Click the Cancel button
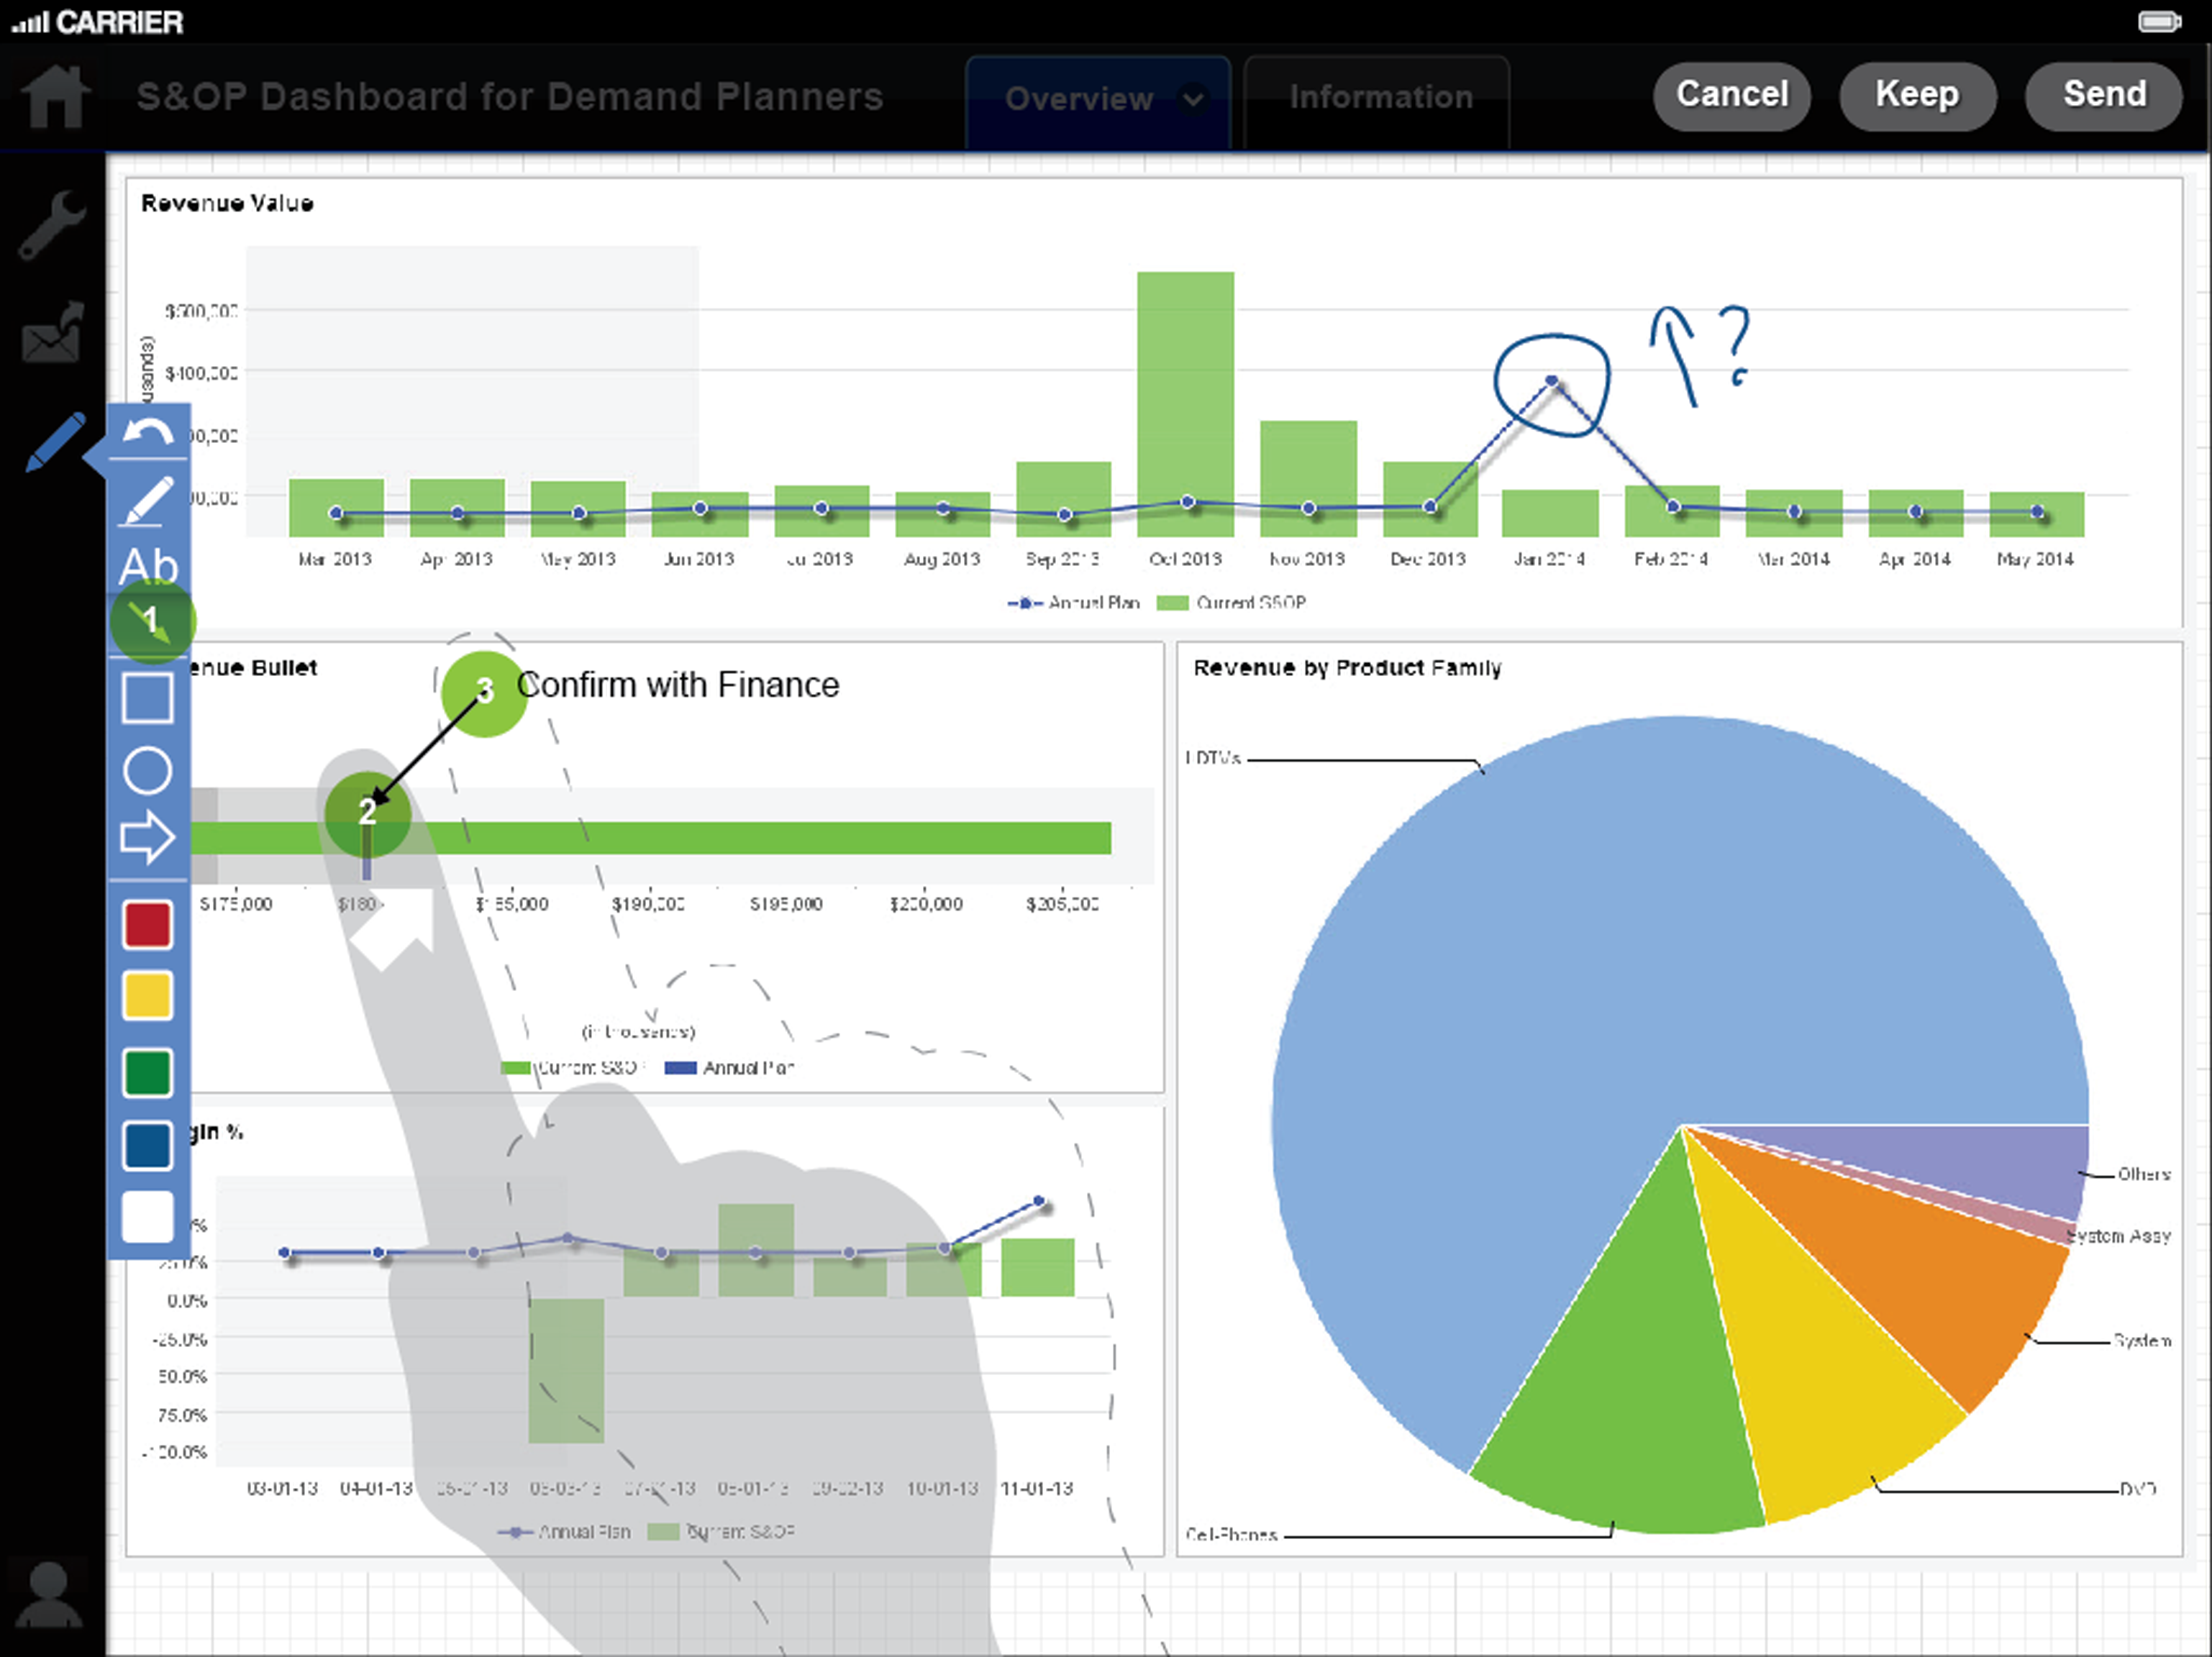Viewport: 2212px width, 1657px height. 1732,95
